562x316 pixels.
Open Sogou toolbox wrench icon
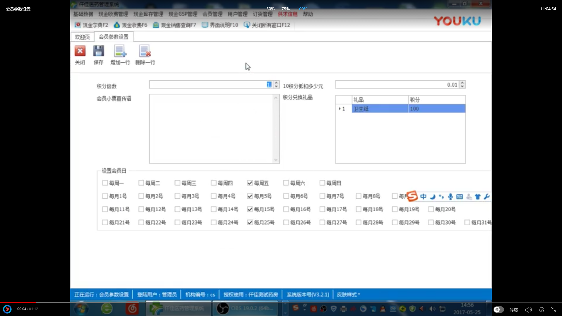tap(487, 197)
